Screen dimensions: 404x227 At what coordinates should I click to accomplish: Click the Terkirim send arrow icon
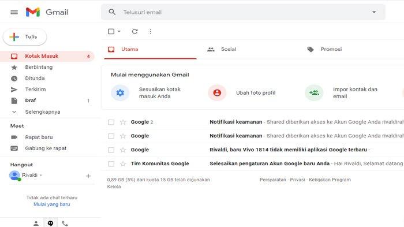[x=14, y=90]
